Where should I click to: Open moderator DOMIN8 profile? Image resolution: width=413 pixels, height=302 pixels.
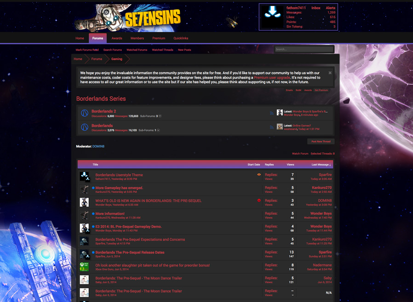pyautogui.click(x=98, y=146)
